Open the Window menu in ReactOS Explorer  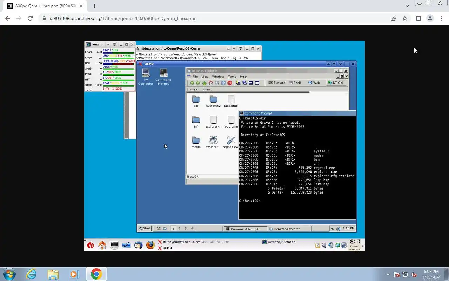tap(218, 76)
